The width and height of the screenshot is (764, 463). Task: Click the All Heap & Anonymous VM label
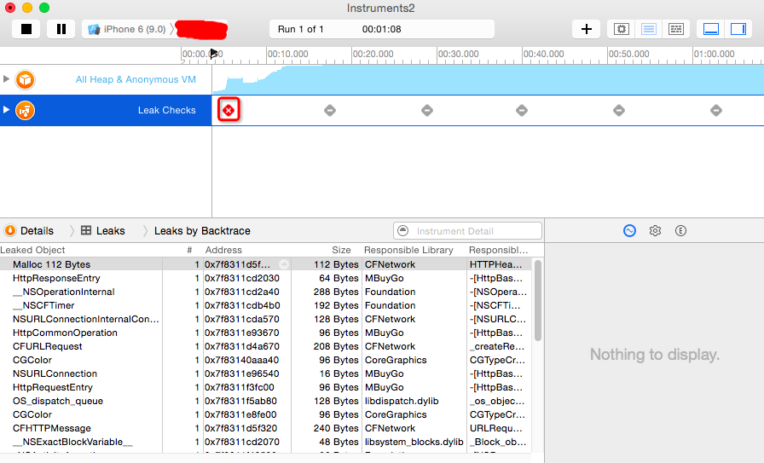point(136,79)
